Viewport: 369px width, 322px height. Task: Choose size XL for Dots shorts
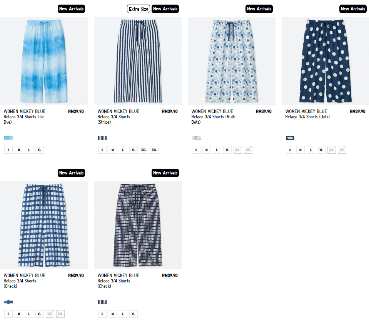click(321, 150)
